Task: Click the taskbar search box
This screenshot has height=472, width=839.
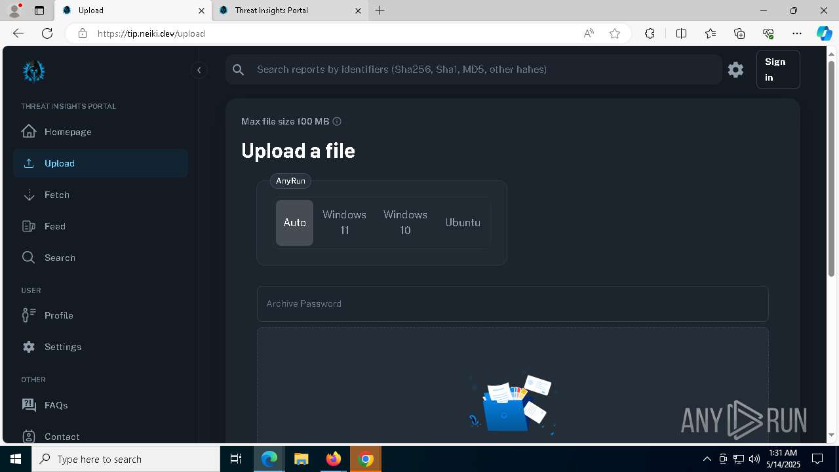Action: (x=126, y=459)
